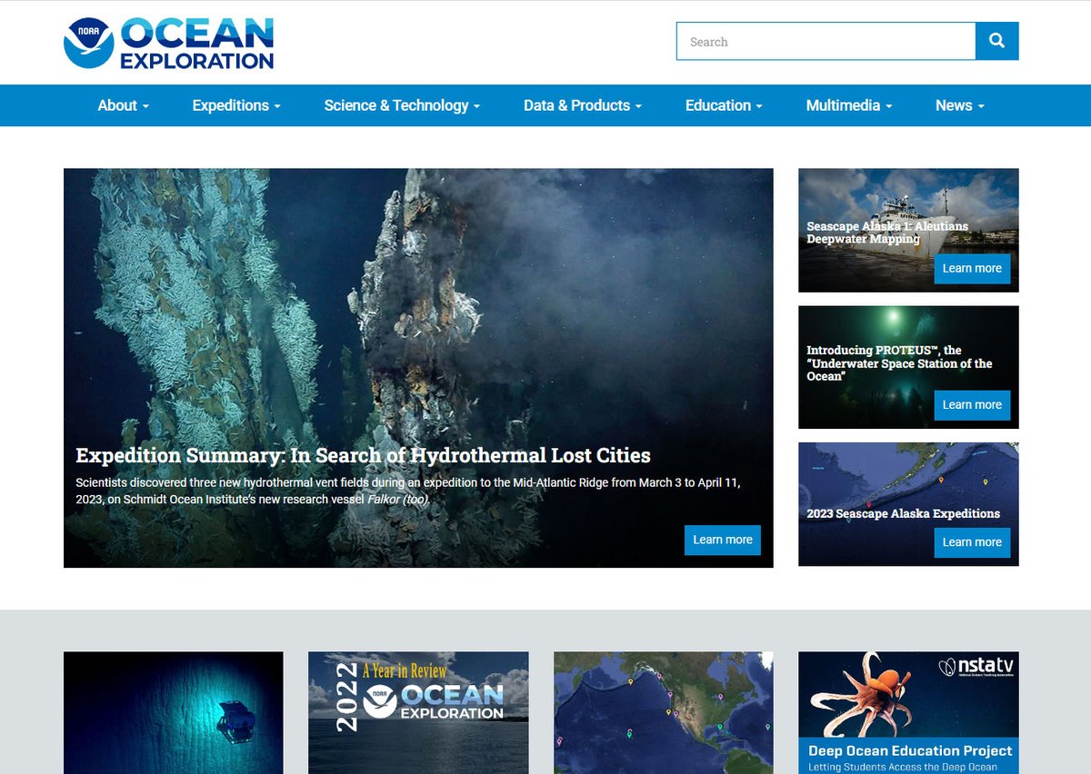Screen dimensions: 1091x774
Task: Open the Deep Ocean Education Project thumbnail
Action: pos(908,713)
